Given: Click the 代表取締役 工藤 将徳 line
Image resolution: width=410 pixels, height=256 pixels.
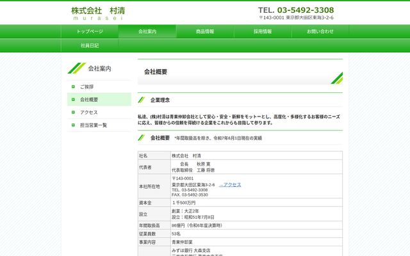Looking at the screenshot, I should pos(193,170).
